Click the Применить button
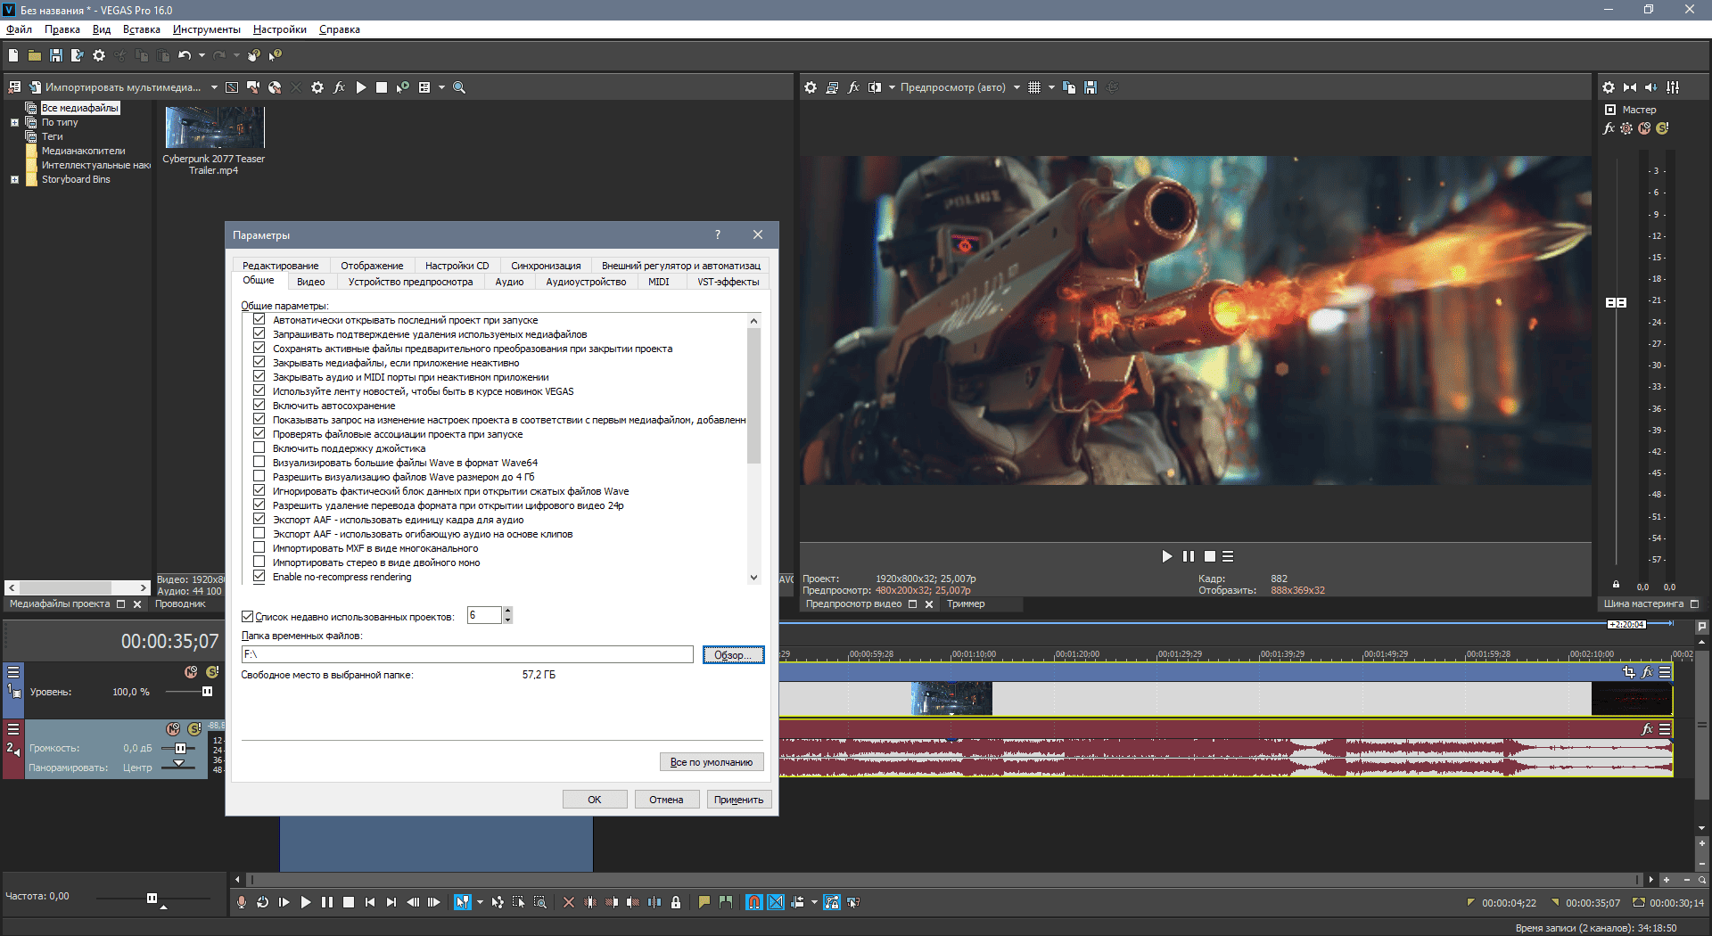 tap(738, 800)
